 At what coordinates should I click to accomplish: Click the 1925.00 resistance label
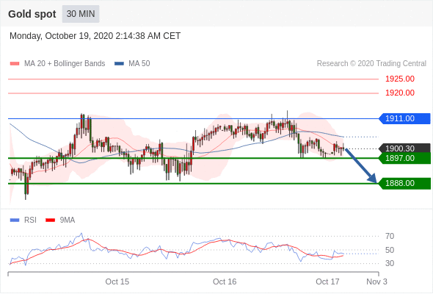(400, 79)
